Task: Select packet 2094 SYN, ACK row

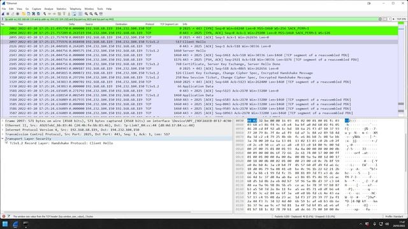Action: tap(199, 33)
